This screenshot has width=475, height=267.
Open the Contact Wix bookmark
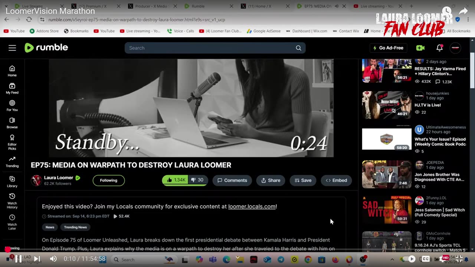345,31
